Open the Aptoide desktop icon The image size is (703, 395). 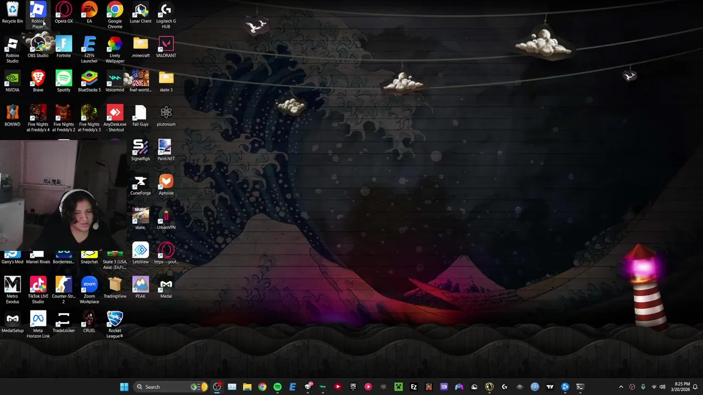coord(166,185)
